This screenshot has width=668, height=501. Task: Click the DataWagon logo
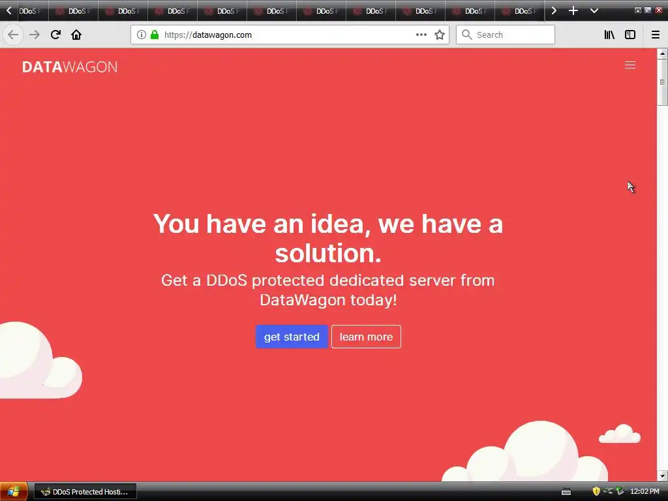click(69, 67)
